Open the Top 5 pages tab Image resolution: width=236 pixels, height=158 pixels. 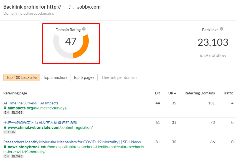(x=84, y=77)
